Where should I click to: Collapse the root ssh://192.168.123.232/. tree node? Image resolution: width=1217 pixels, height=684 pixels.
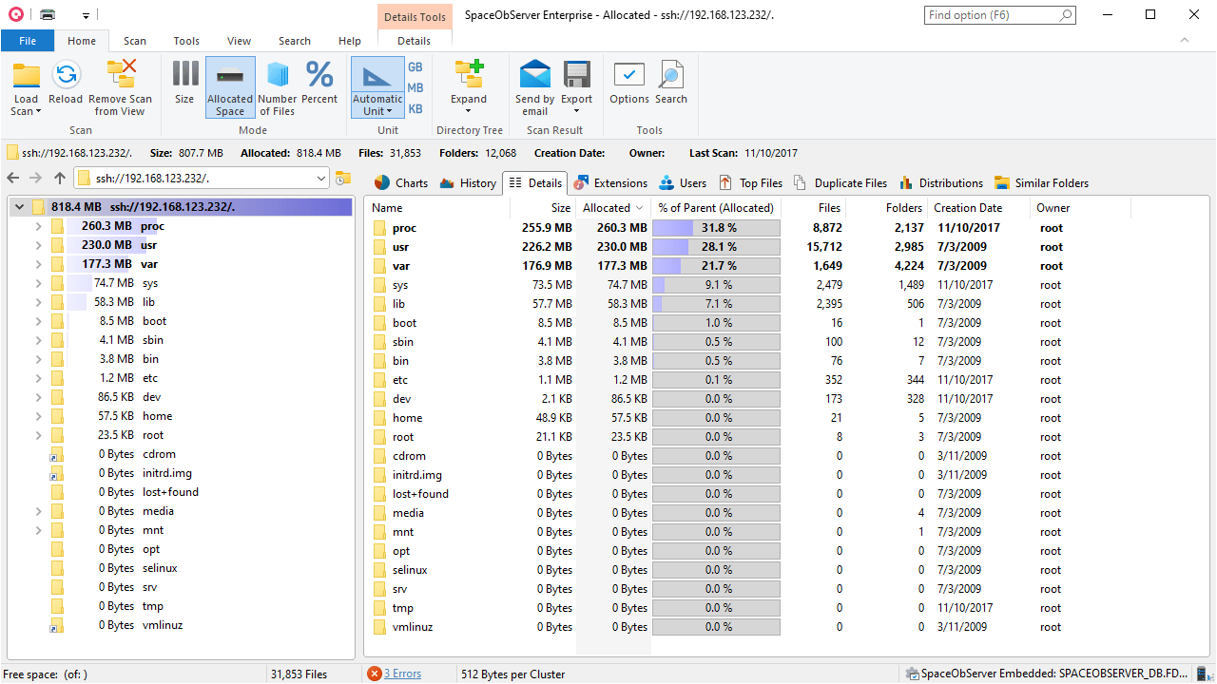[19, 207]
